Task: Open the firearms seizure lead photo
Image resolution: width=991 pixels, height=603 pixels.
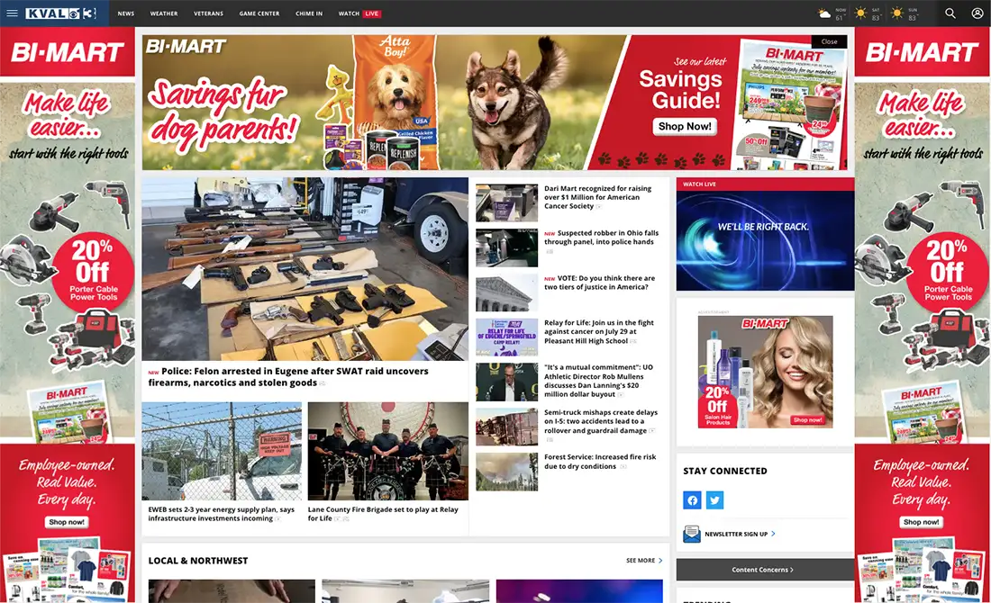Action: click(305, 269)
